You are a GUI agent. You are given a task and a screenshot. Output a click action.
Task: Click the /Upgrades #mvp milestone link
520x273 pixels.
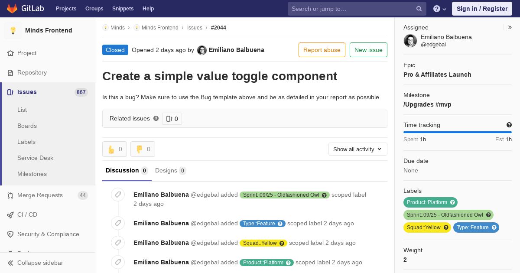(x=427, y=104)
